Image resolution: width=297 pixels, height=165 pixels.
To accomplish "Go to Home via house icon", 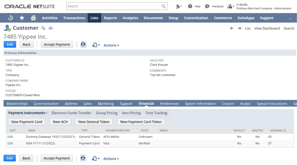I will (33, 18).
